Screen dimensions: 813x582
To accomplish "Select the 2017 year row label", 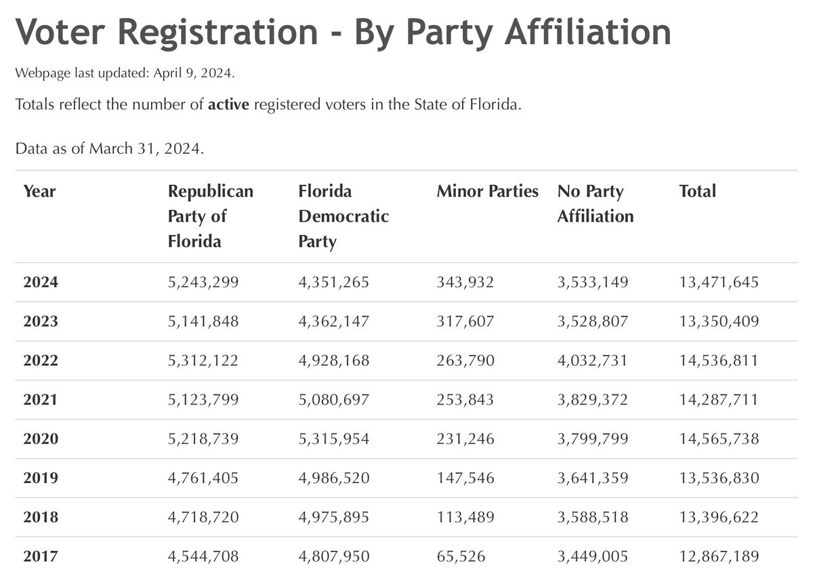I will [41, 558].
